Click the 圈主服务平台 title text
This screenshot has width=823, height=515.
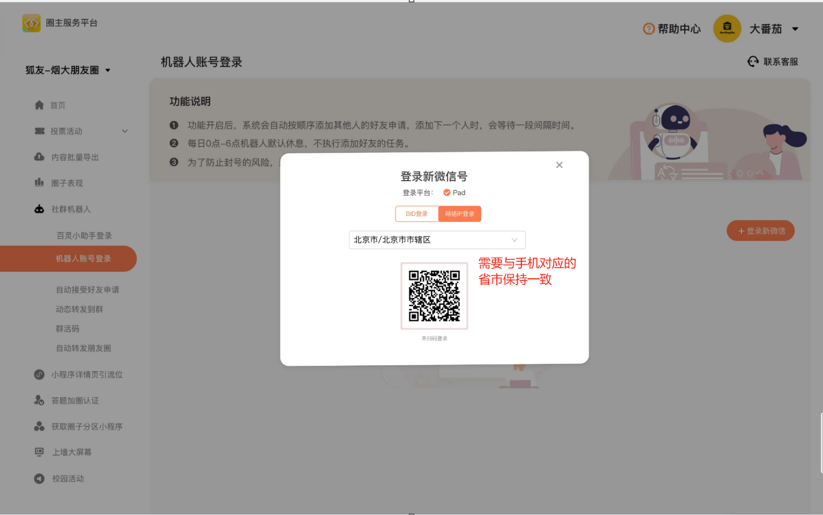[71, 23]
